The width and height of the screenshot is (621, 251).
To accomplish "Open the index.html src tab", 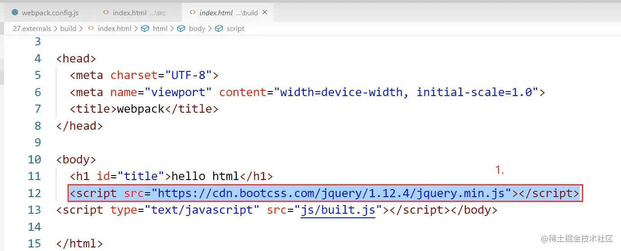I will tap(138, 13).
